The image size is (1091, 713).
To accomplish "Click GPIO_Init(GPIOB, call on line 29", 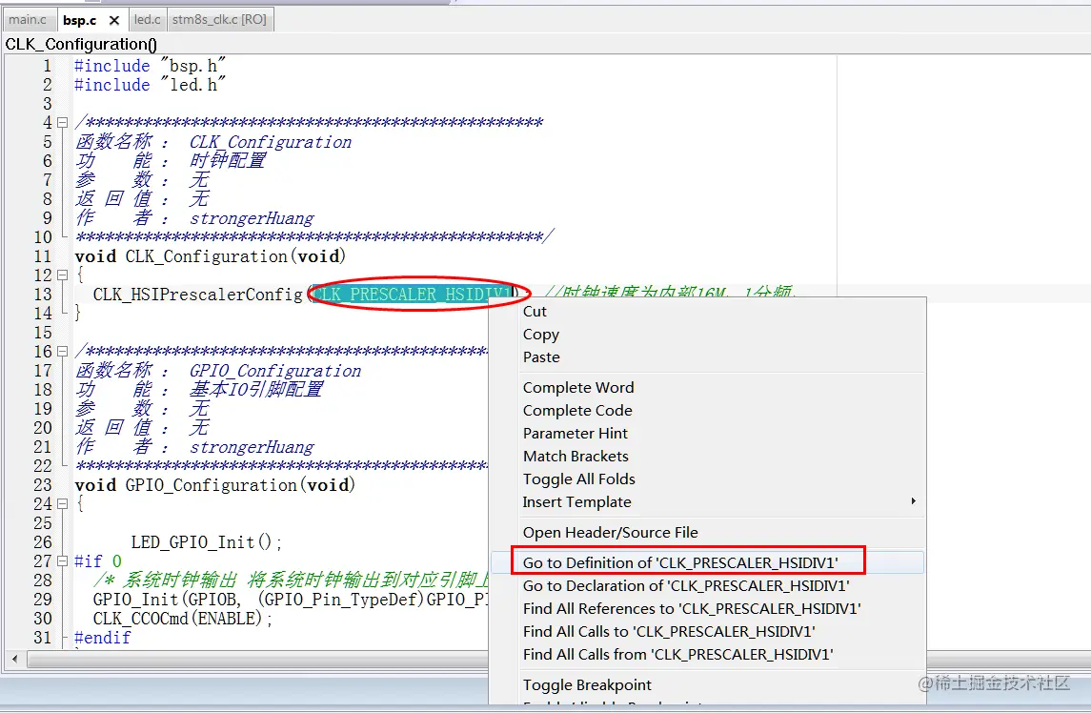I will (x=167, y=600).
